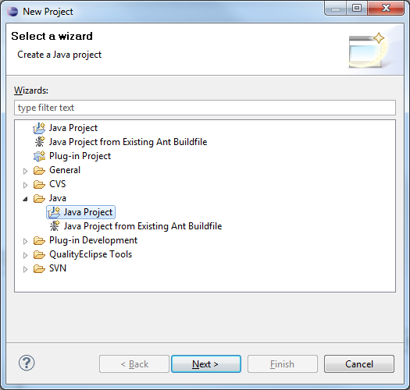Click the ant icon under the Java folder
Image resolution: width=410 pixels, height=390 pixels.
click(x=55, y=226)
